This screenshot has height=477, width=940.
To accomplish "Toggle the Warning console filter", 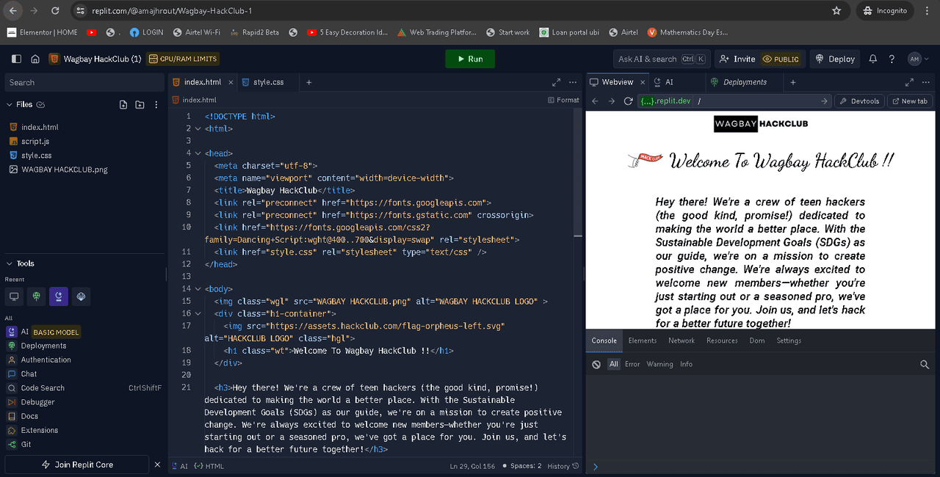I will pyautogui.click(x=659, y=365).
